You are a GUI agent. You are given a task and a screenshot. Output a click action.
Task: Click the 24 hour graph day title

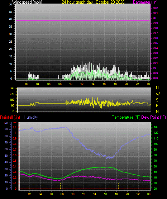click(x=93, y=2)
